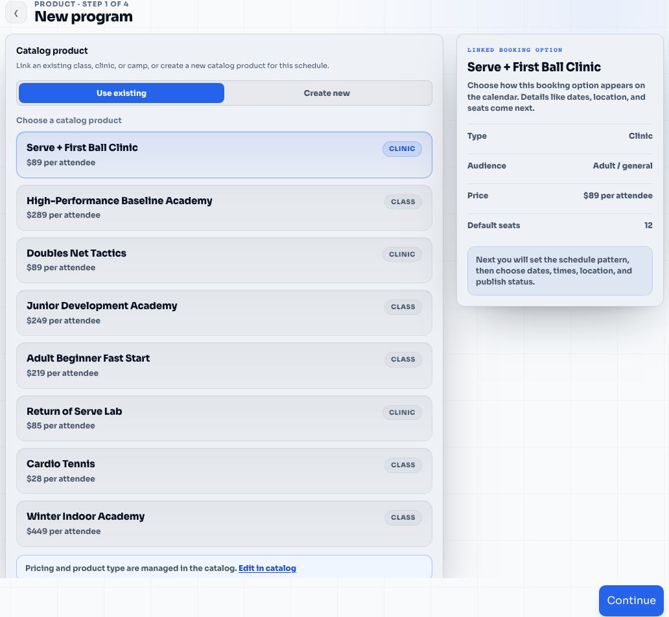Click the $219 per attendee price text
The width and height of the screenshot is (669, 617).
(x=62, y=373)
